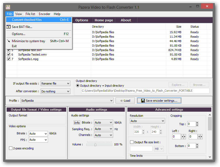Click the audio Info button
This screenshot has height=167, width=220.
77,122
